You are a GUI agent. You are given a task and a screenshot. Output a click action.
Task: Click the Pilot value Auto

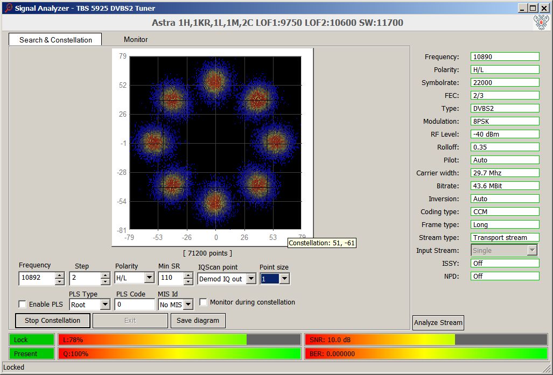[x=505, y=160]
